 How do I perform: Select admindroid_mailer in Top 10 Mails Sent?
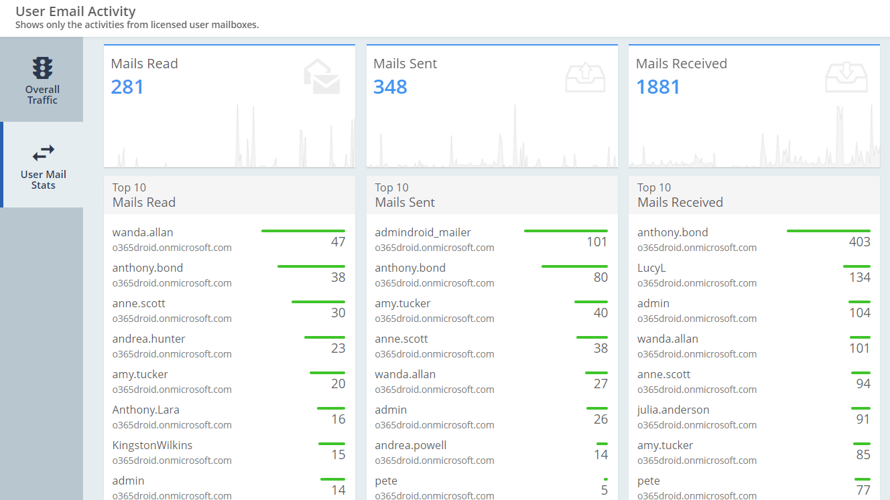point(423,233)
